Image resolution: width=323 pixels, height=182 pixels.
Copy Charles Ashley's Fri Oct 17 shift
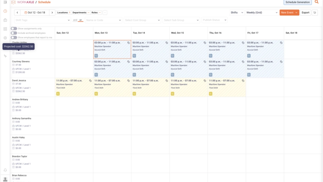[x=281, y=43]
